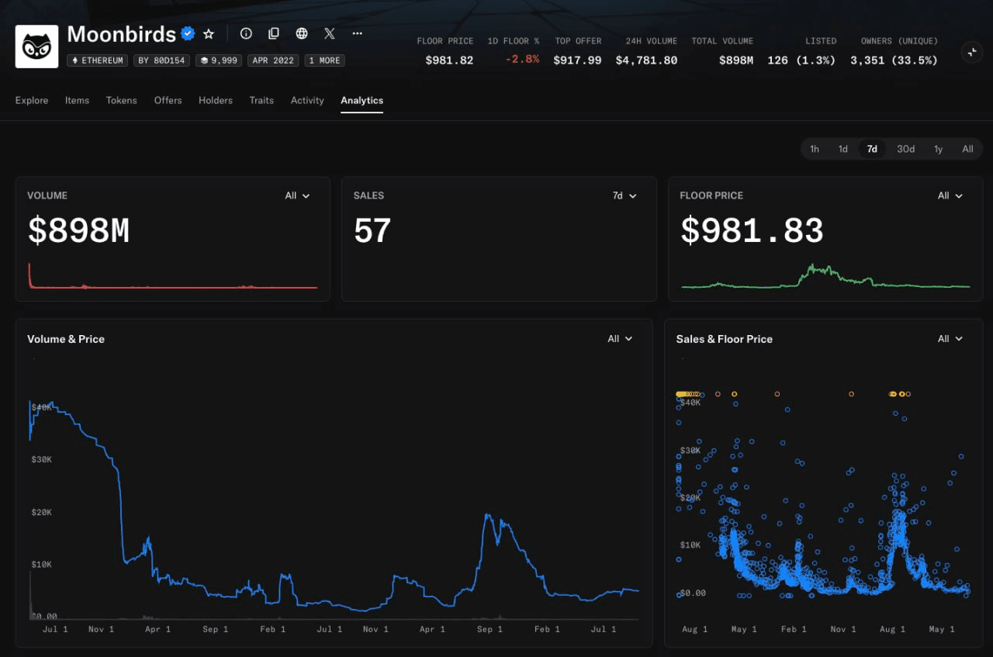The width and height of the screenshot is (993, 657).
Task: Open the project website globe icon
Action: point(302,33)
